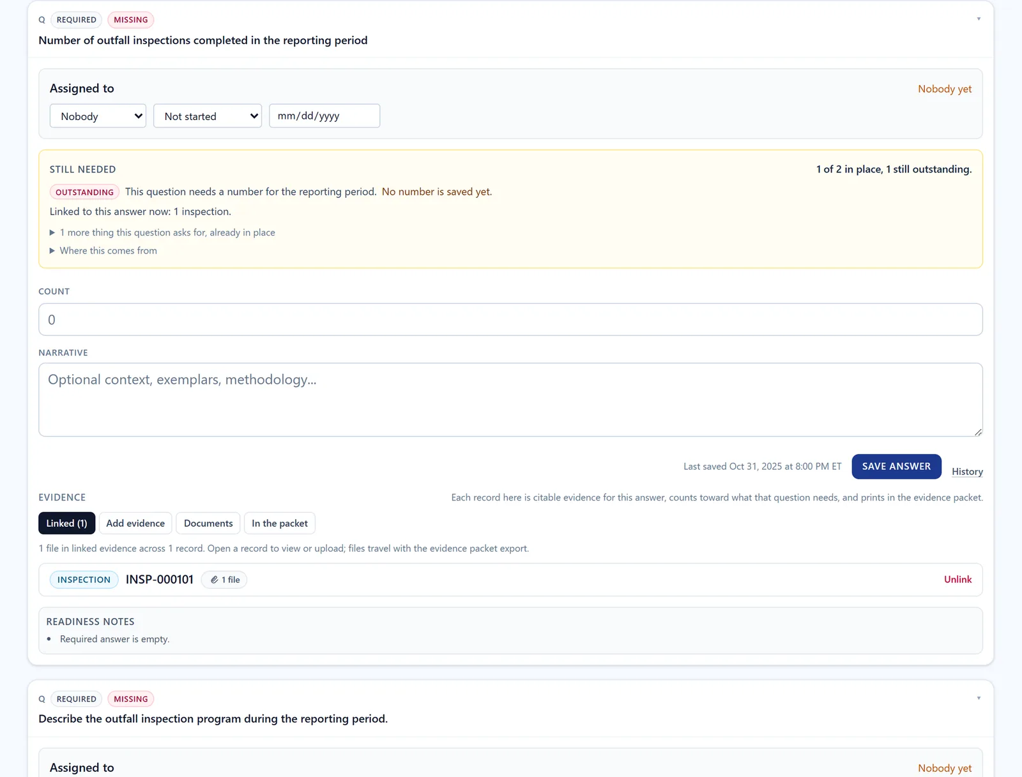
Task: Click '1 of 2 in place, 1 still outstanding.'
Action: [x=894, y=169]
